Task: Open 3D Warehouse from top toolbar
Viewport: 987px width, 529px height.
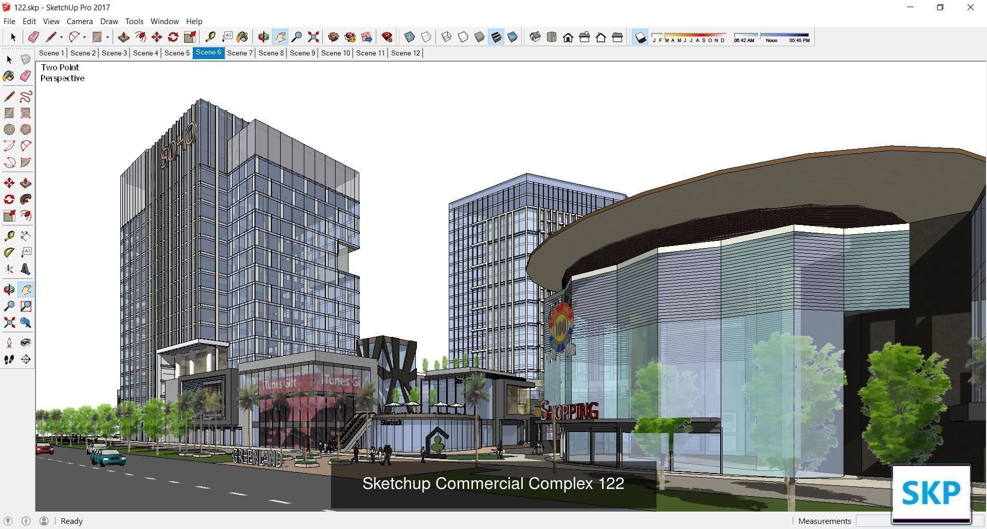Action: [x=334, y=37]
